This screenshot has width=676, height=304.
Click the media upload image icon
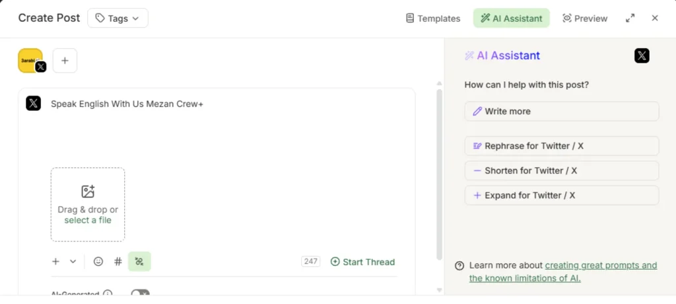(88, 191)
